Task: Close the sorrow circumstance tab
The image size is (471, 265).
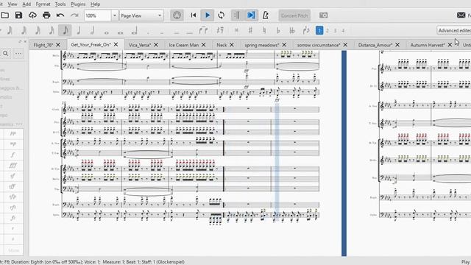Action: (x=345, y=45)
